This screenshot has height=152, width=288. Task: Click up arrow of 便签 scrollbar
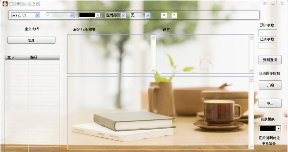251,37
